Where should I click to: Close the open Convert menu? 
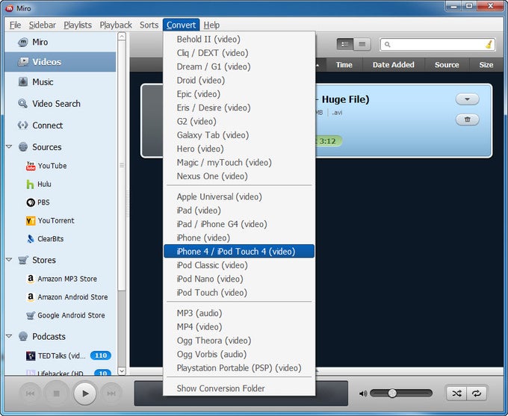[181, 25]
